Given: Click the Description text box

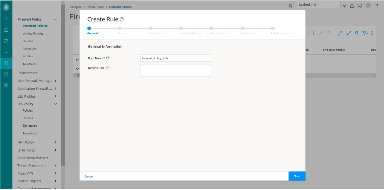Looking at the screenshot, I should click(x=175, y=70).
